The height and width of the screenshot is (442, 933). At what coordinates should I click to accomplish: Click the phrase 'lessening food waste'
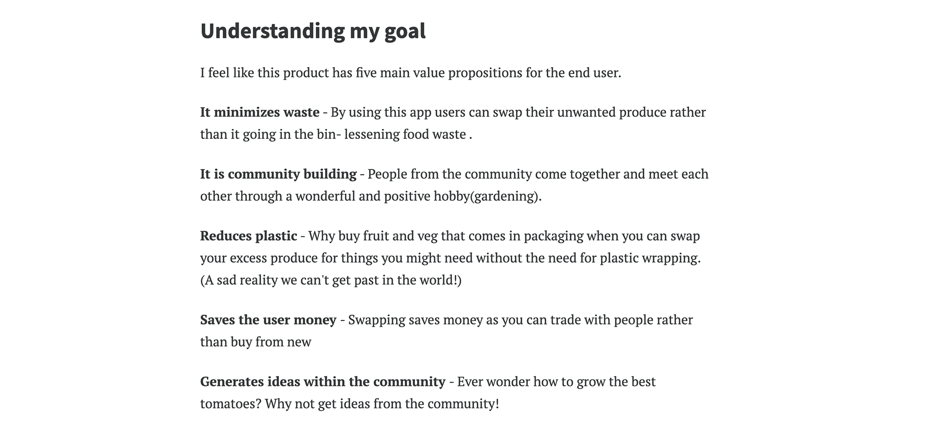tap(405, 134)
